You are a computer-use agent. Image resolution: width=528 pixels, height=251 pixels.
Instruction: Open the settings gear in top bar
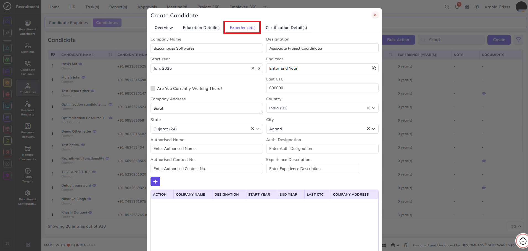(x=477, y=7)
